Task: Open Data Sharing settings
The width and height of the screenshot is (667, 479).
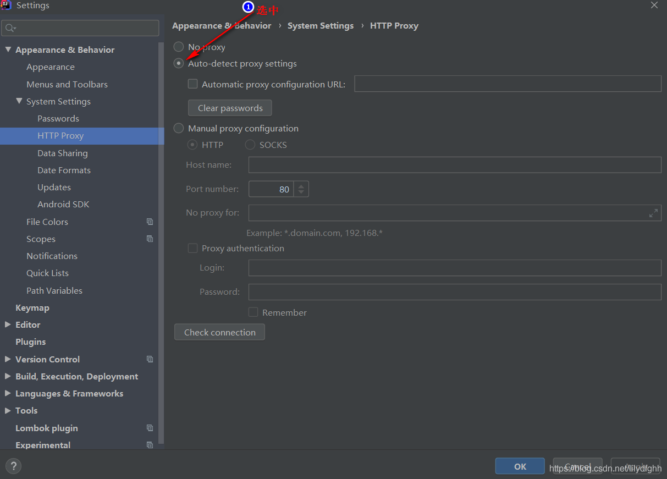Action: pos(63,153)
